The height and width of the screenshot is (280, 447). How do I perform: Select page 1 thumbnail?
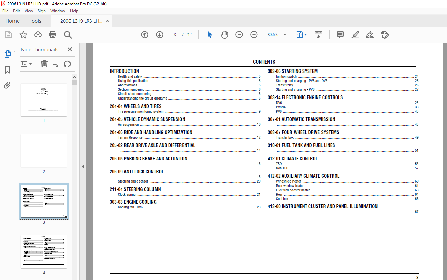(44, 100)
